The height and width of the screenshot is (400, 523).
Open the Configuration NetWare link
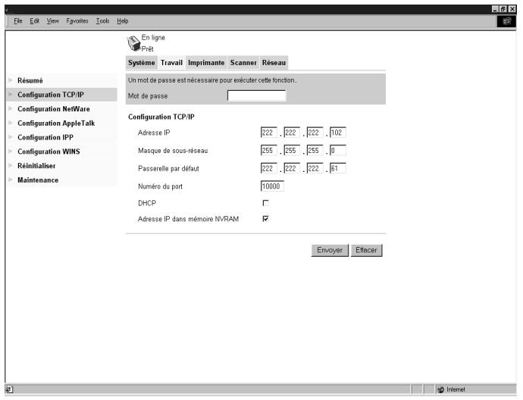pos(53,108)
